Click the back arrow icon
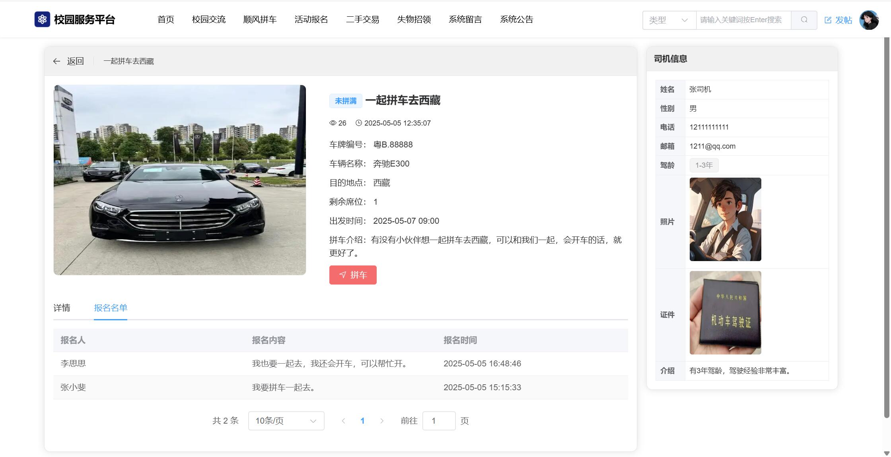Viewport: 891px width, 457px height. pos(56,61)
